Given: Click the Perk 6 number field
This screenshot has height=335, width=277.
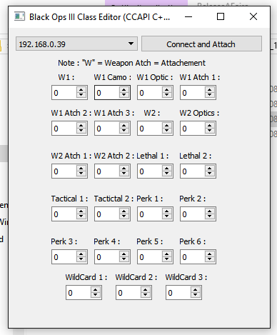Looking at the screenshot, I should point(192,257).
